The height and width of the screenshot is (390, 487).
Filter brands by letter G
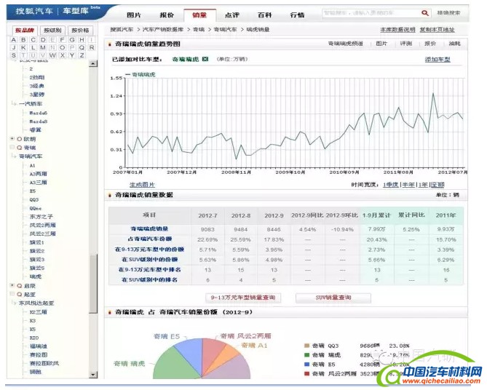(x=72, y=40)
